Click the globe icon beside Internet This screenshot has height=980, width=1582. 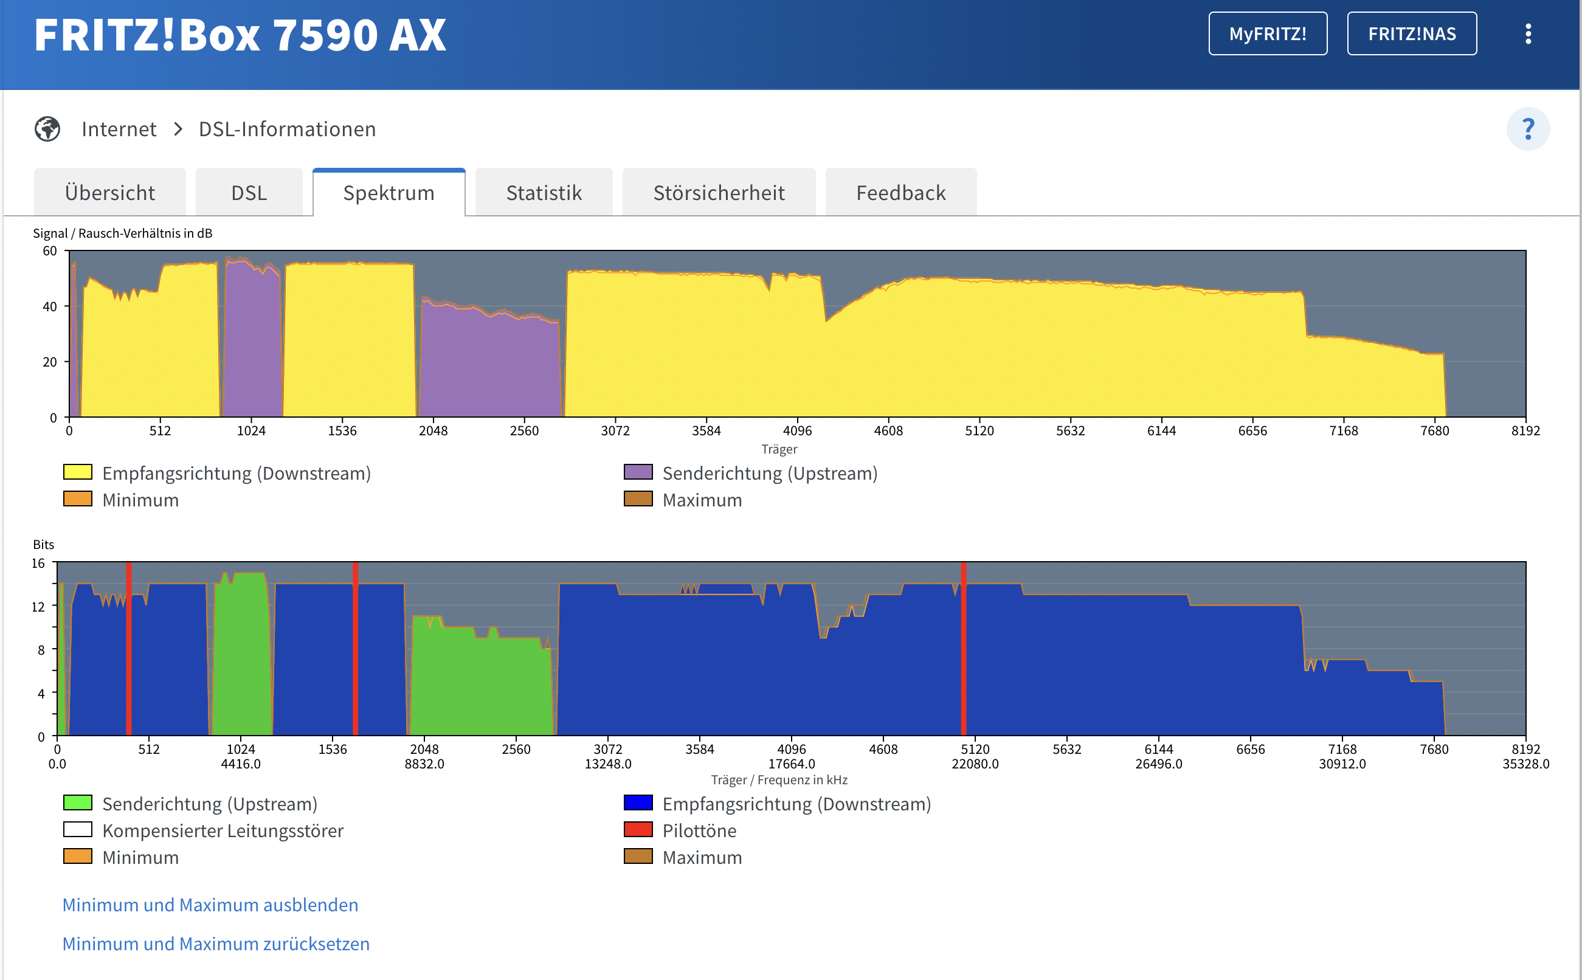[x=47, y=129]
